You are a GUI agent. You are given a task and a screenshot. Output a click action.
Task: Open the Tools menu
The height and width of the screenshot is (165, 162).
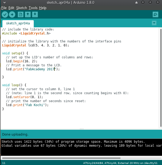coord(33,8)
